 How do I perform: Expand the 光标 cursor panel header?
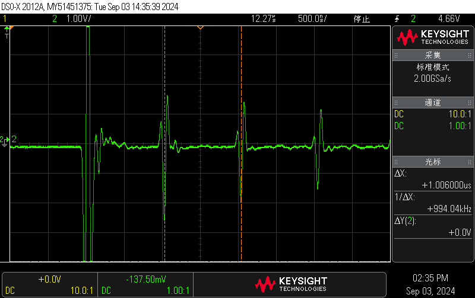pos(433,162)
